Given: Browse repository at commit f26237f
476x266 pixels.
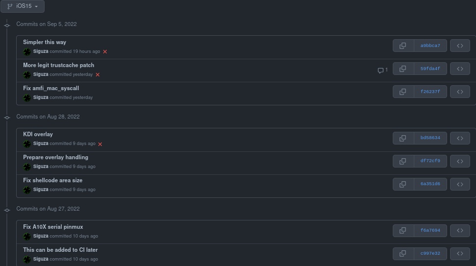Looking at the screenshot, I should (x=460, y=92).
